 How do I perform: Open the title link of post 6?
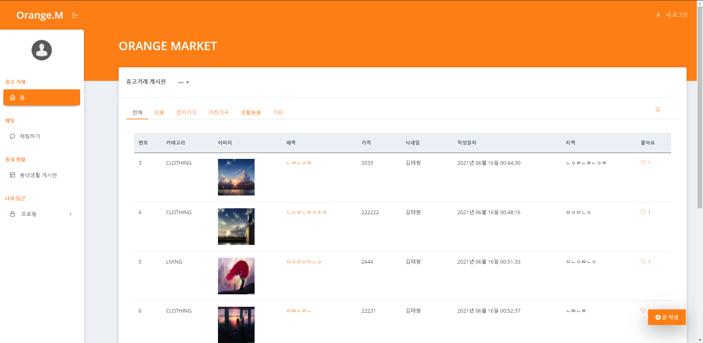pyautogui.click(x=299, y=311)
